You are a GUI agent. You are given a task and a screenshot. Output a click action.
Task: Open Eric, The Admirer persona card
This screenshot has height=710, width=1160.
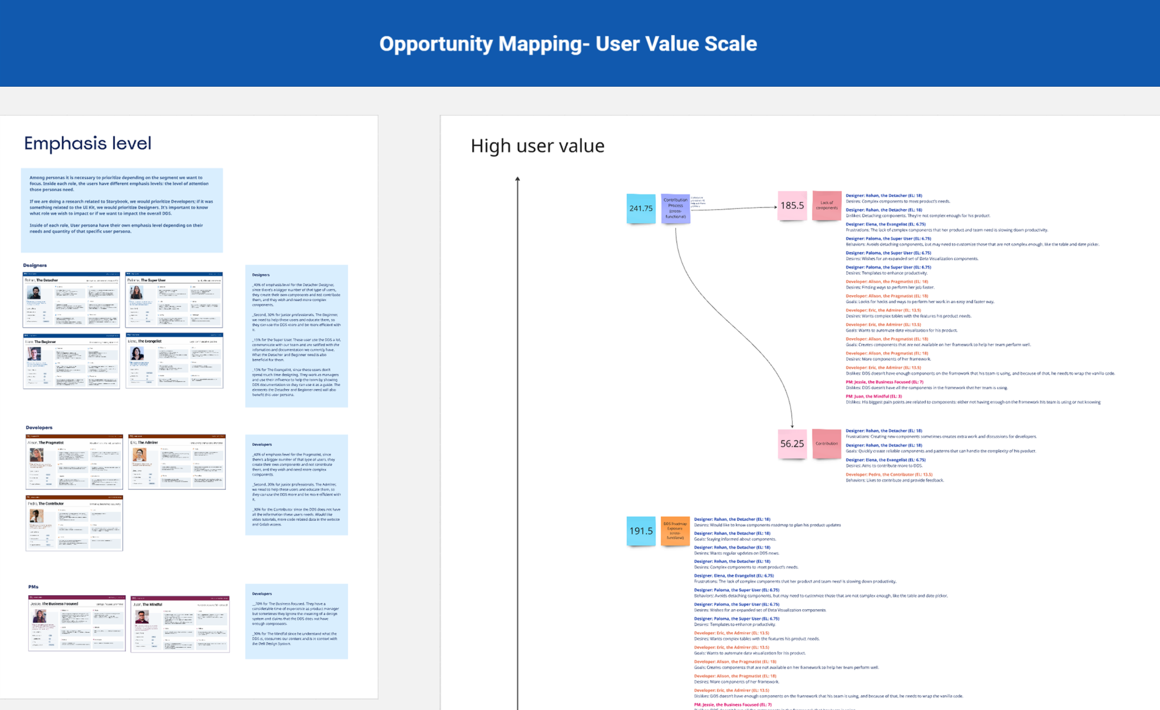click(x=176, y=462)
